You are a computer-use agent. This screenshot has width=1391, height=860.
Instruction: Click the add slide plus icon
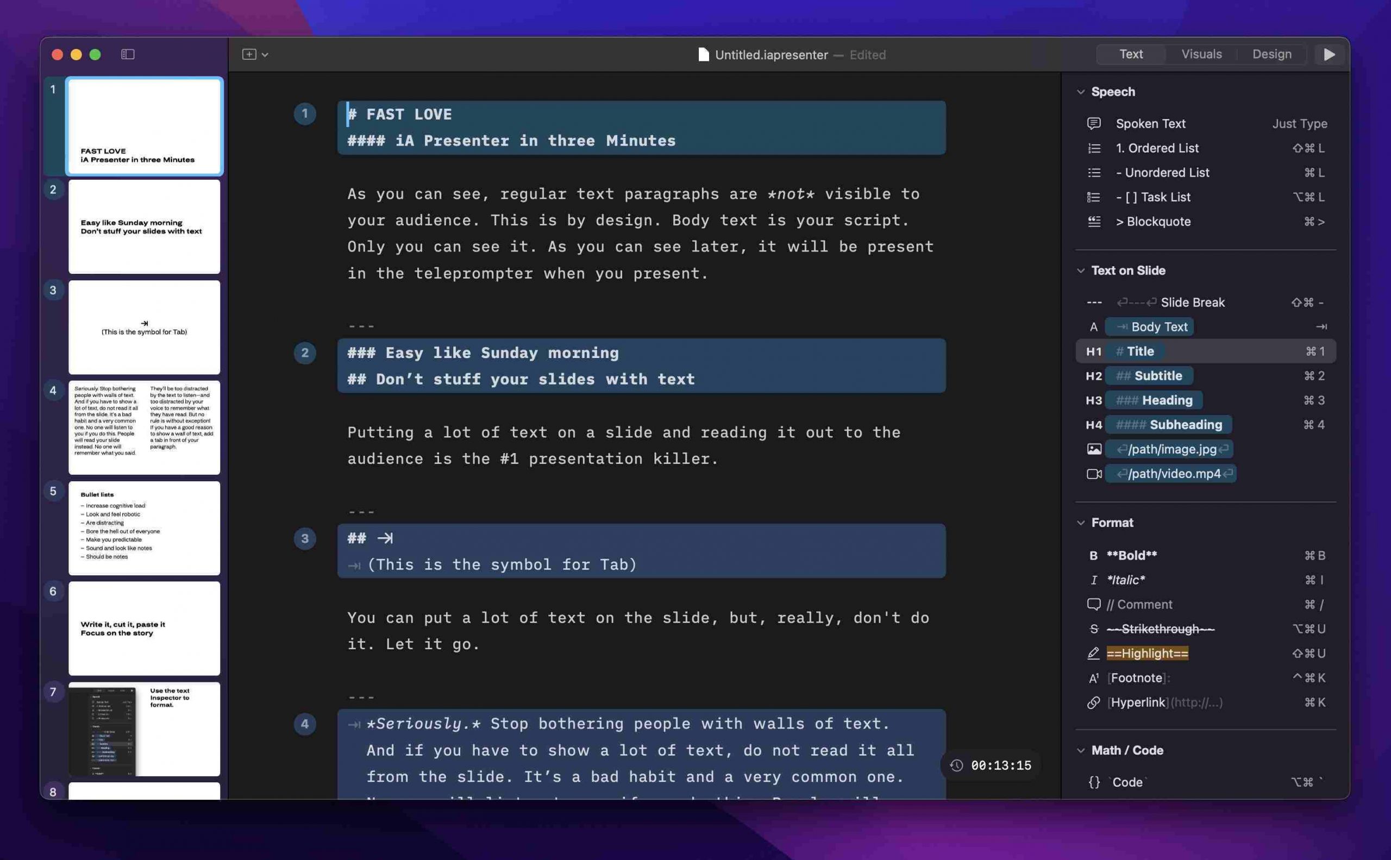pos(249,54)
